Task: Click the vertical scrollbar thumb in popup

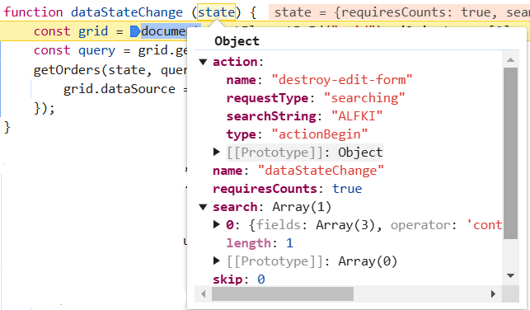Action: (x=510, y=153)
